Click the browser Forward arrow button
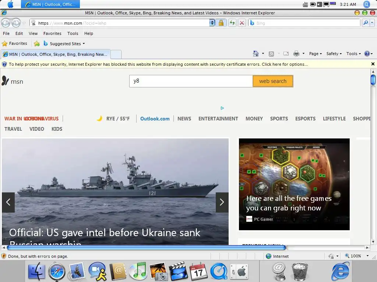Screen dimensions: 377x282 [x=16, y=23]
